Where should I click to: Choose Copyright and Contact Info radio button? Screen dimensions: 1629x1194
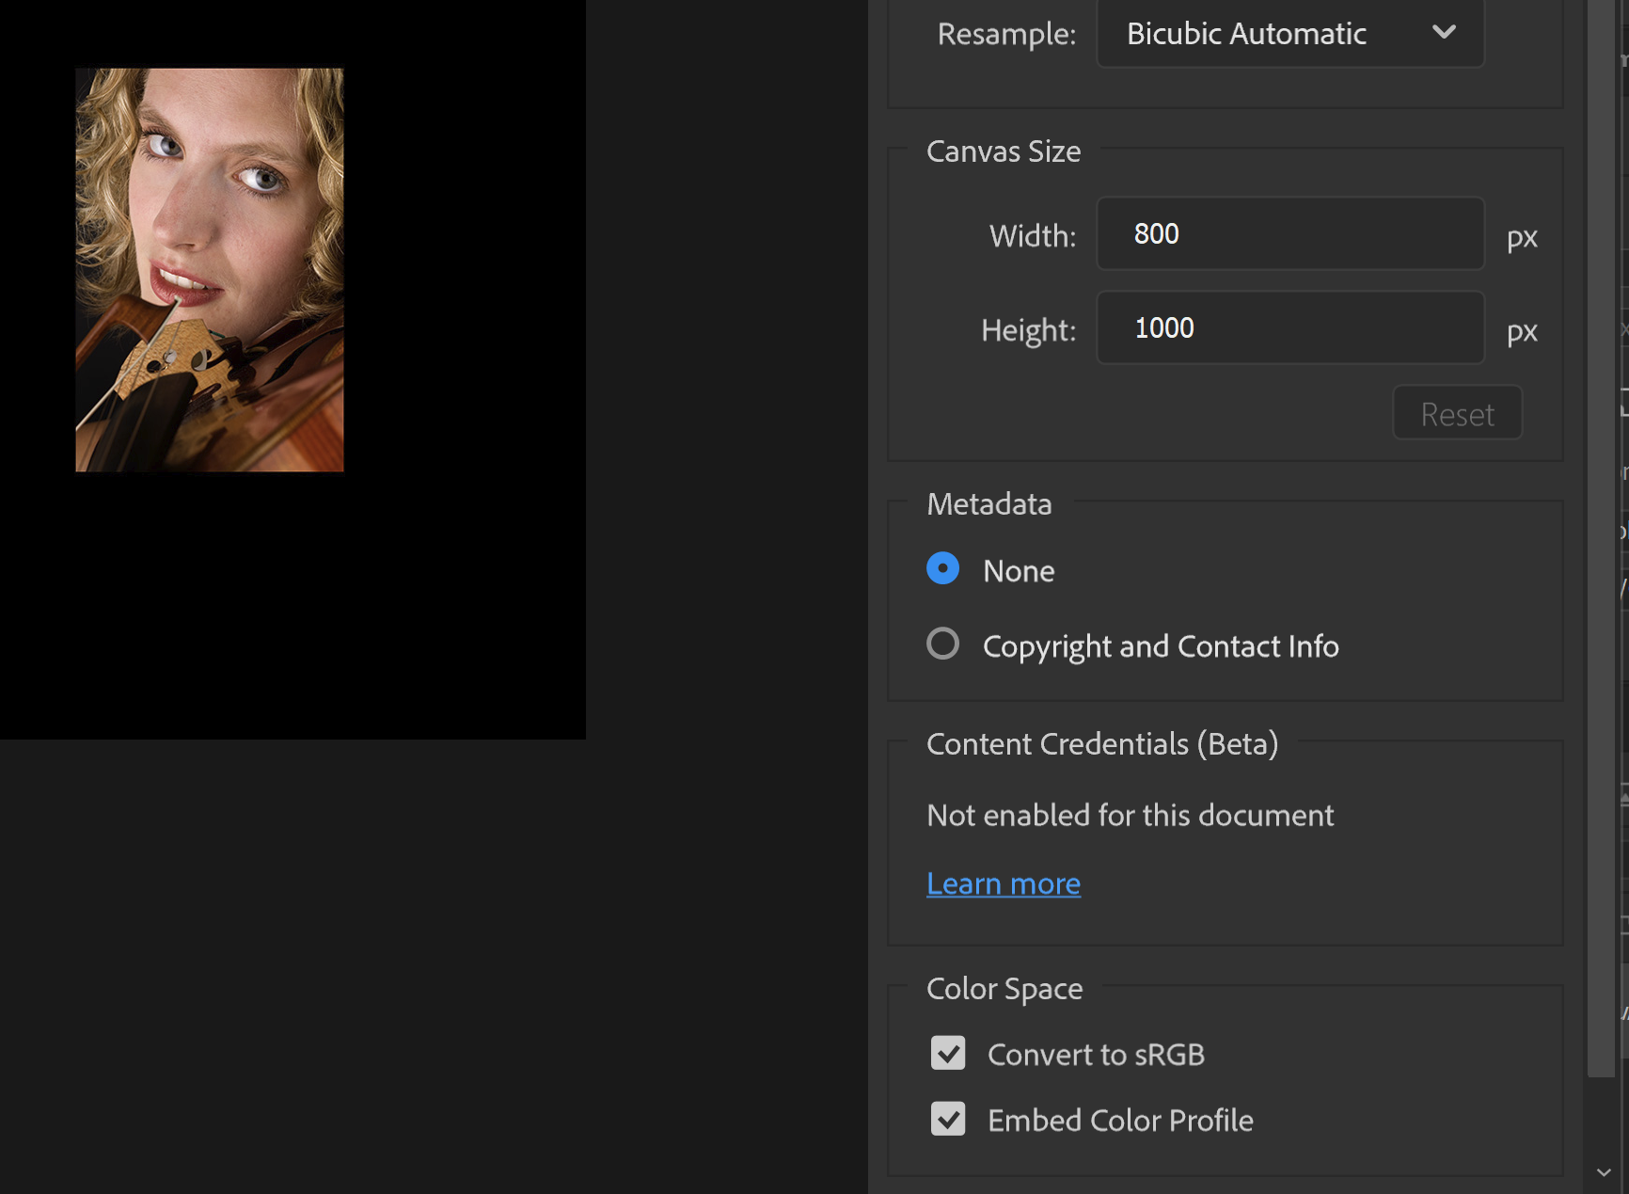pos(942,644)
